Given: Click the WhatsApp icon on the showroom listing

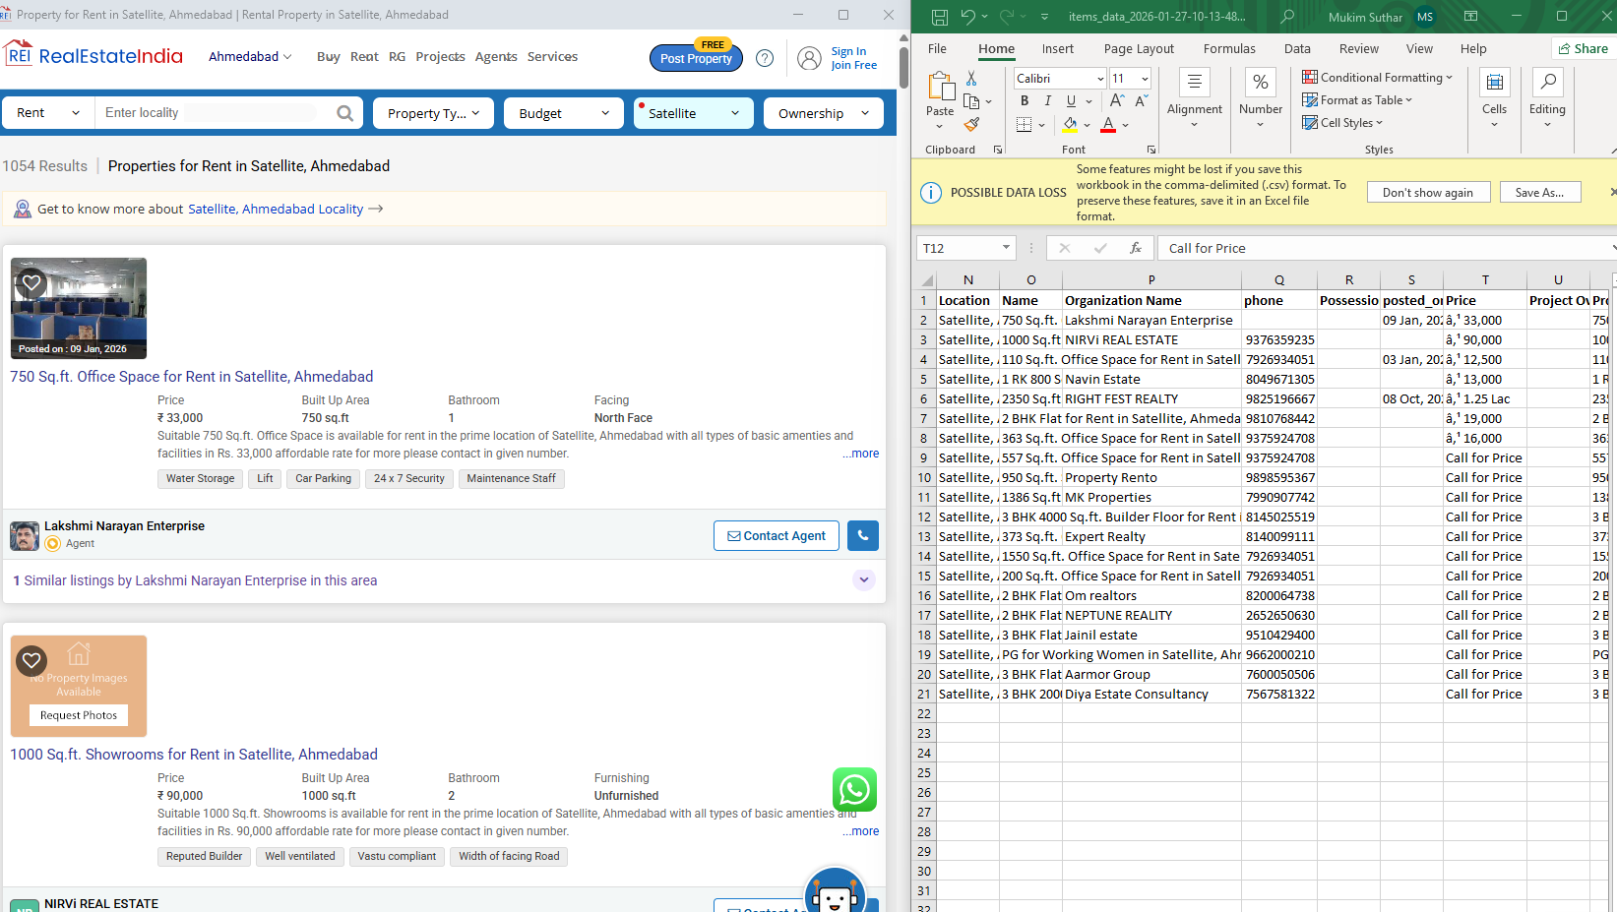Looking at the screenshot, I should point(854,789).
